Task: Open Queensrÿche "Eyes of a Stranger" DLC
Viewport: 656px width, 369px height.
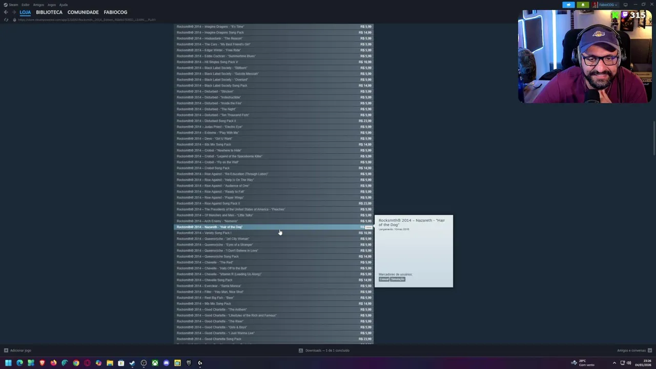Action: coord(274,244)
